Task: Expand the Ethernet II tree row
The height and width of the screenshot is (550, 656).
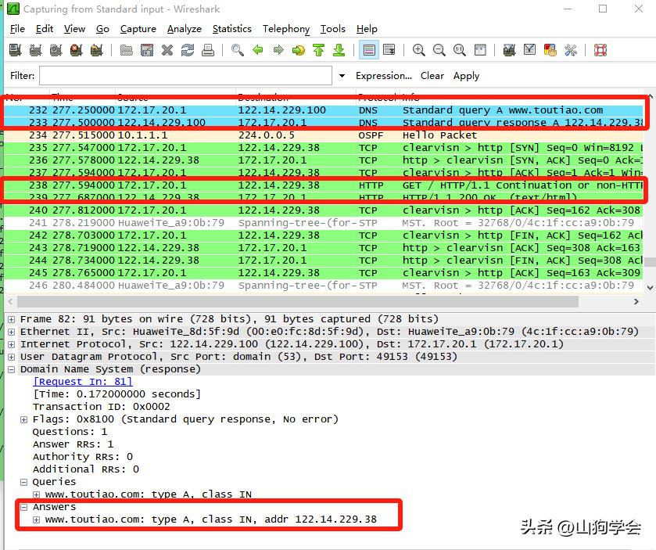Action: (x=12, y=332)
